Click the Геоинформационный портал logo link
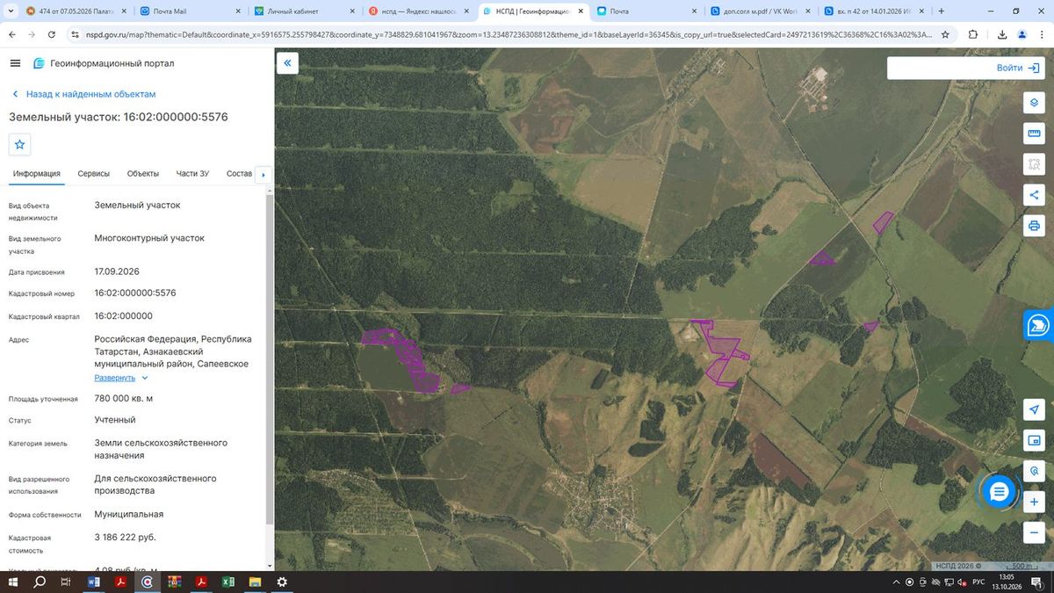 point(104,63)
